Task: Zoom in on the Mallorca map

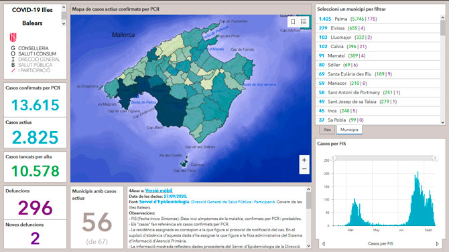Action: tap(304, 160)
